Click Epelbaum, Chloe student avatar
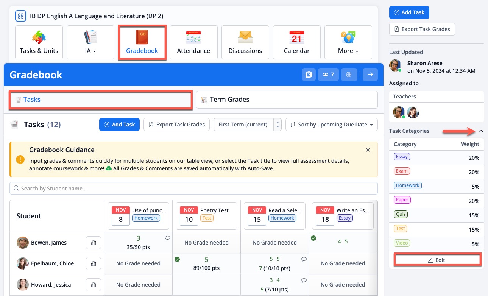Viewport: 488px width, 296px height. 23,263
